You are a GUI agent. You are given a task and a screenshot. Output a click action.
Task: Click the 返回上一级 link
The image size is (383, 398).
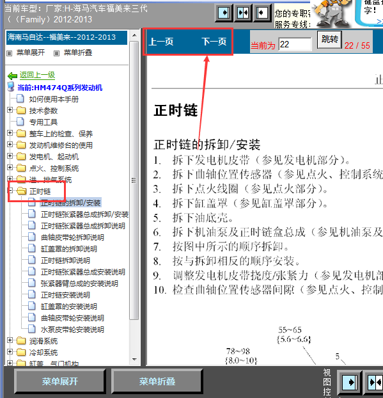point(37,75)
